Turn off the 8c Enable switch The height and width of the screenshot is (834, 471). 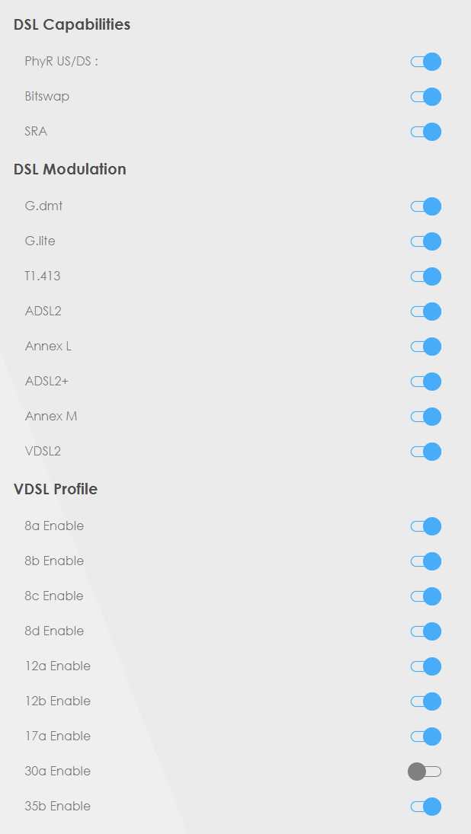tap(426, 596)
